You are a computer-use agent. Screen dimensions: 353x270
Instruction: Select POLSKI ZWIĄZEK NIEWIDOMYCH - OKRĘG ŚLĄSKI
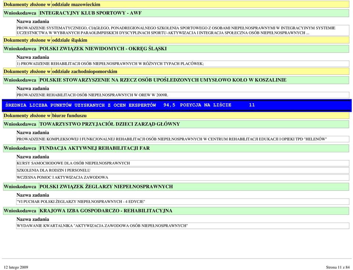103,49
